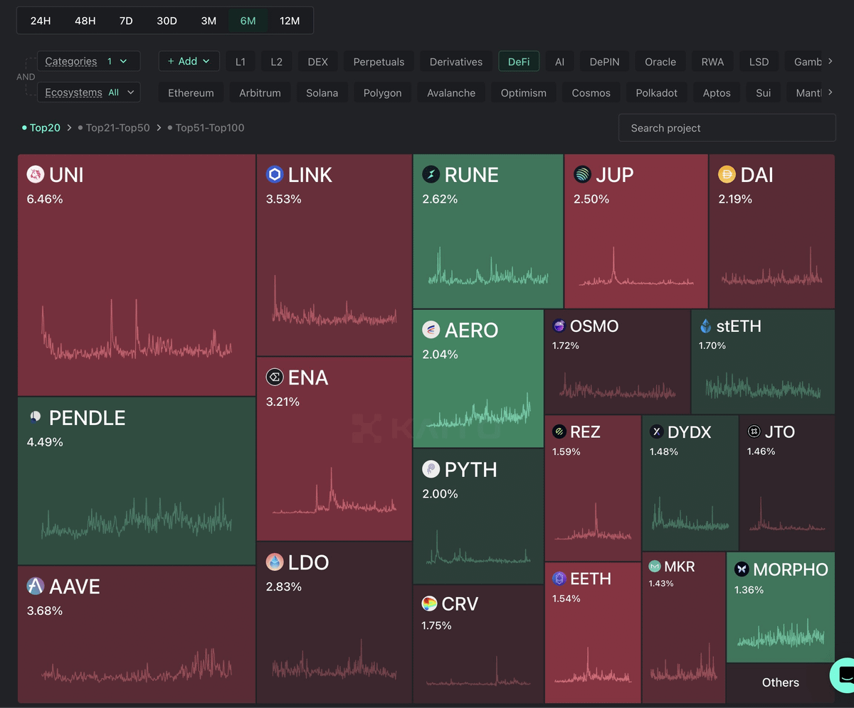854x708 pixels.
Task: Click the OSMO token logo icon
Action: click(559, 326)
